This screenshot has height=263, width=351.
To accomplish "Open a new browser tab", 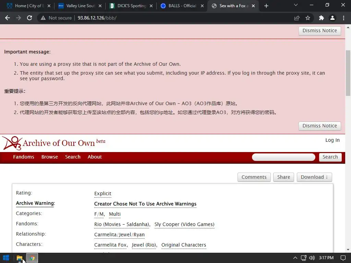I will tap(266, 6).
